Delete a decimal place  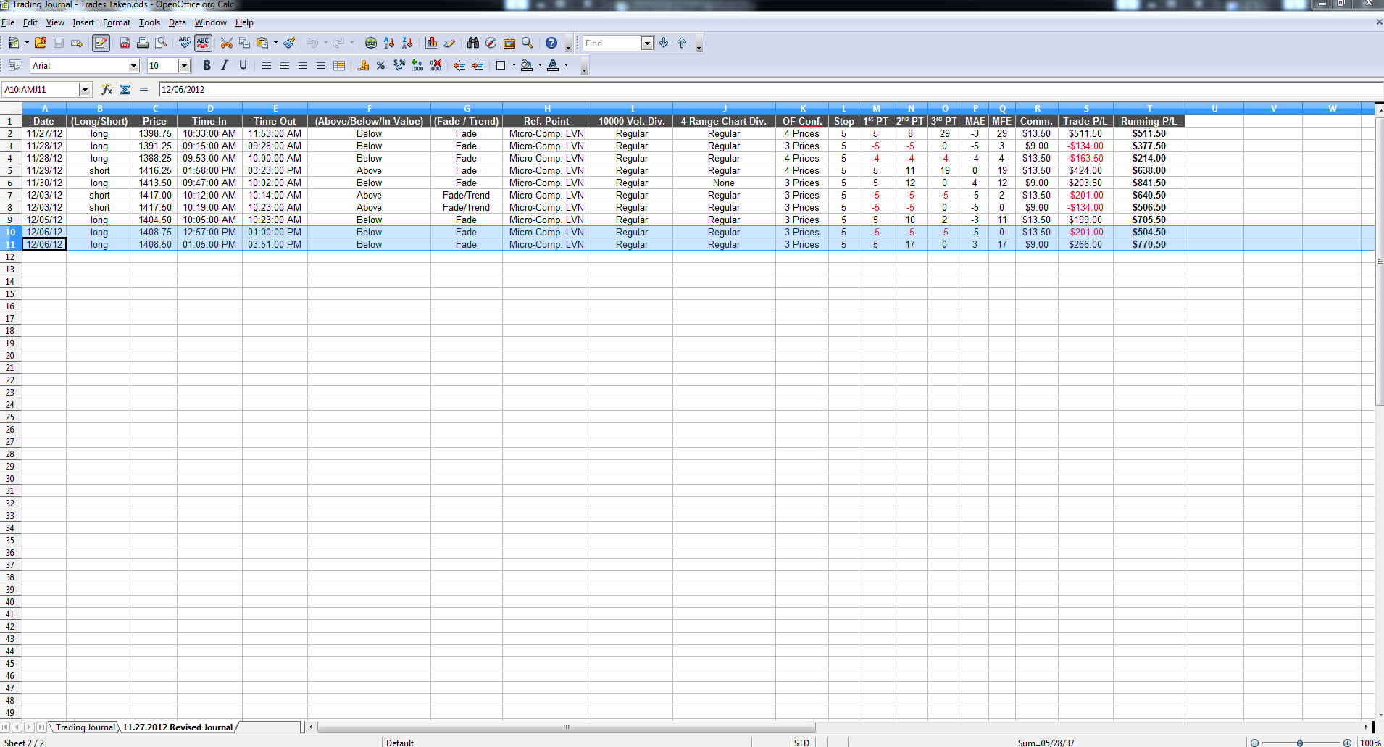[x=435, y=66]
